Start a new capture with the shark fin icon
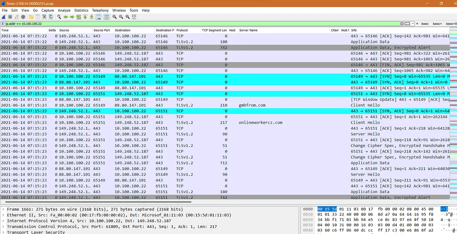 click(x=3, y=17)
